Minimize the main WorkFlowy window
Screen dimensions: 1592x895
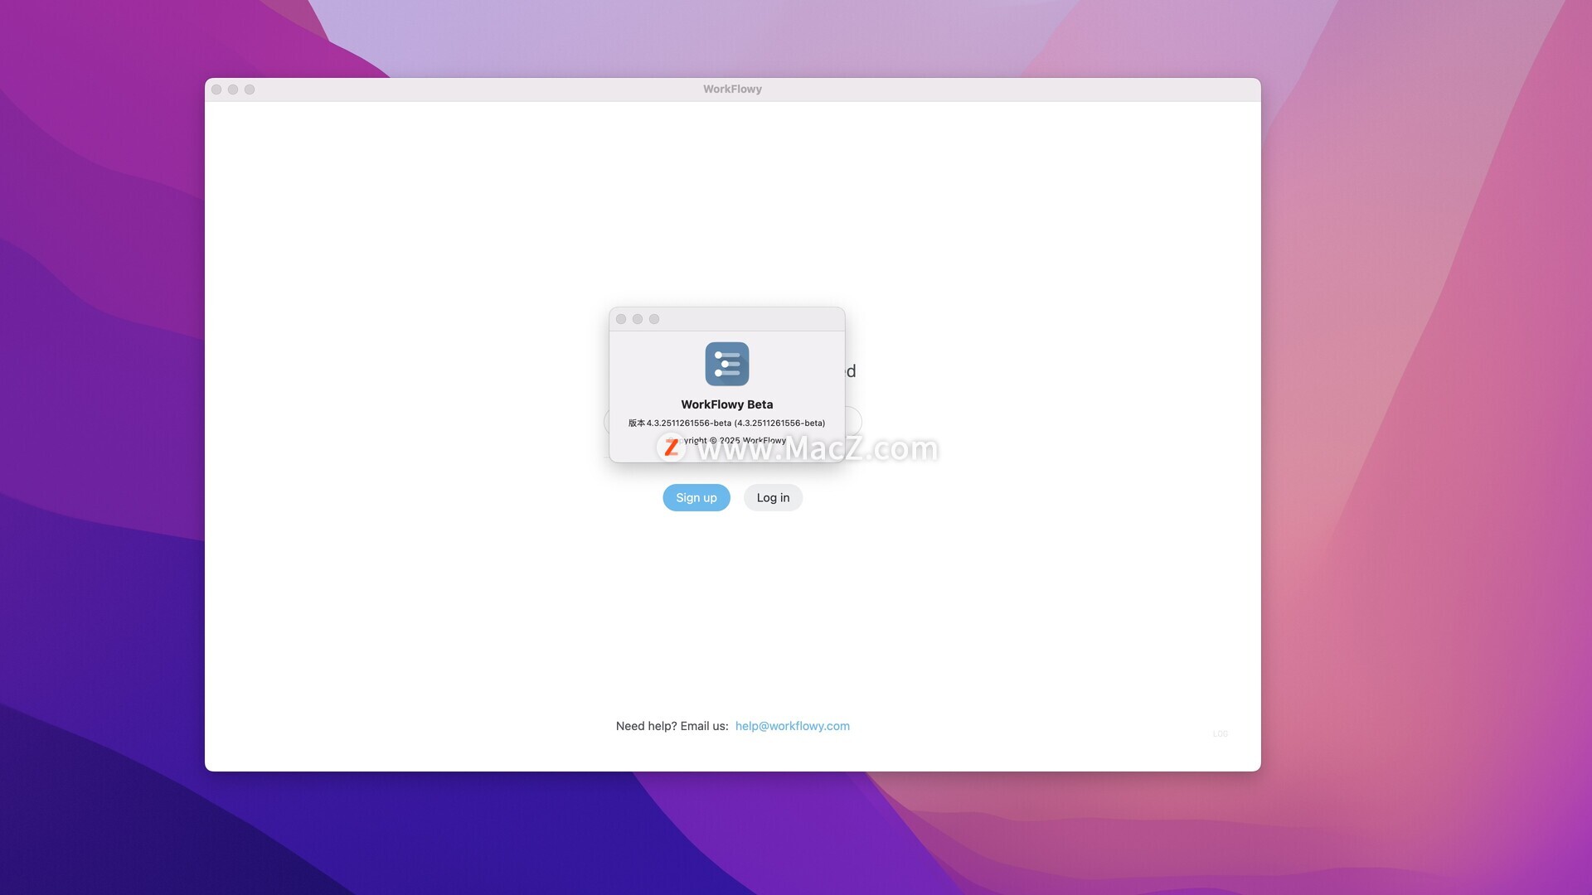233,89
